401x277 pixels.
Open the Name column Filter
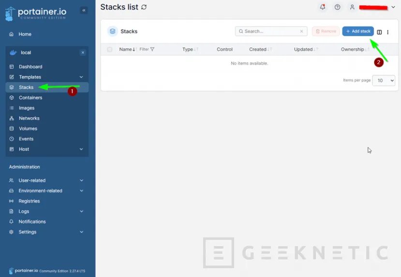tap(147, 49)
